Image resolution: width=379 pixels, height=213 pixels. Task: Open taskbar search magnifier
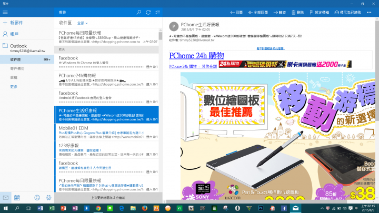pyautogui.click(x=17, y=208)
